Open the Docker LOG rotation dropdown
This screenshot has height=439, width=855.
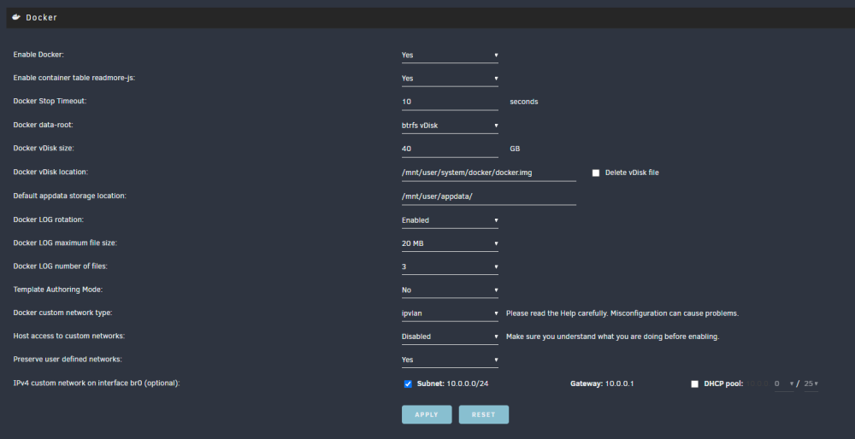[450, 220]
